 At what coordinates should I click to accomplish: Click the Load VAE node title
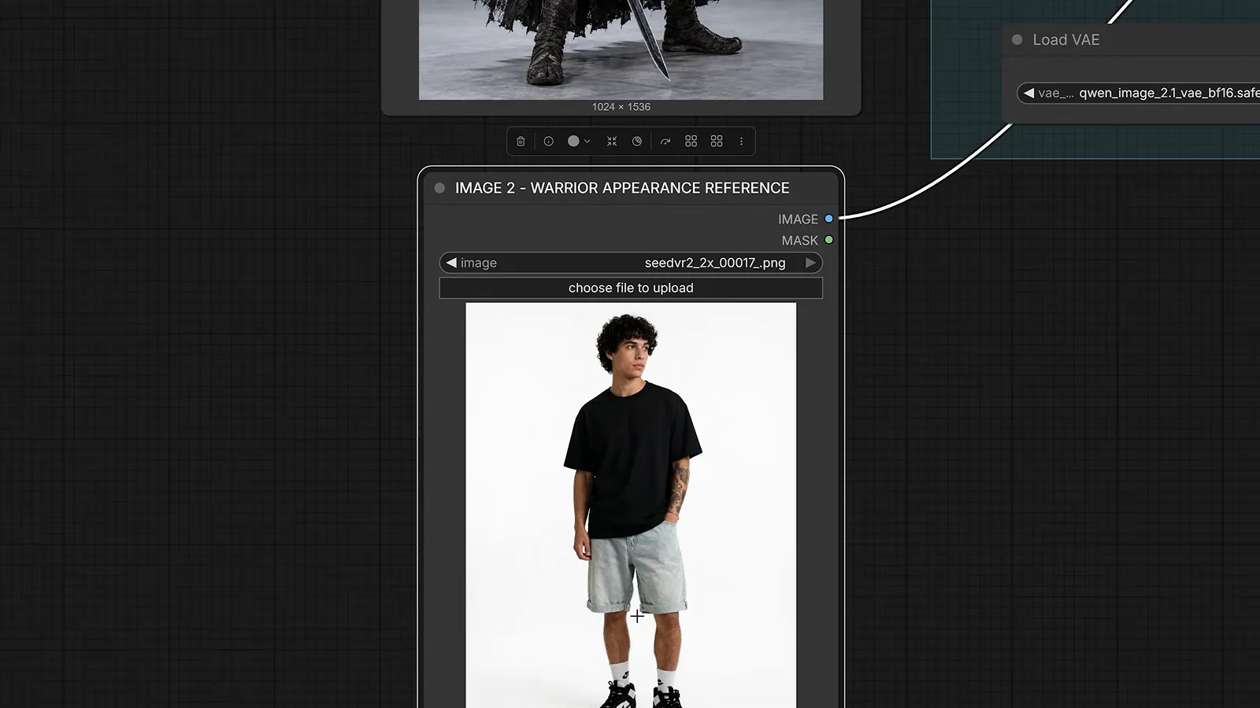[1066, 39]
